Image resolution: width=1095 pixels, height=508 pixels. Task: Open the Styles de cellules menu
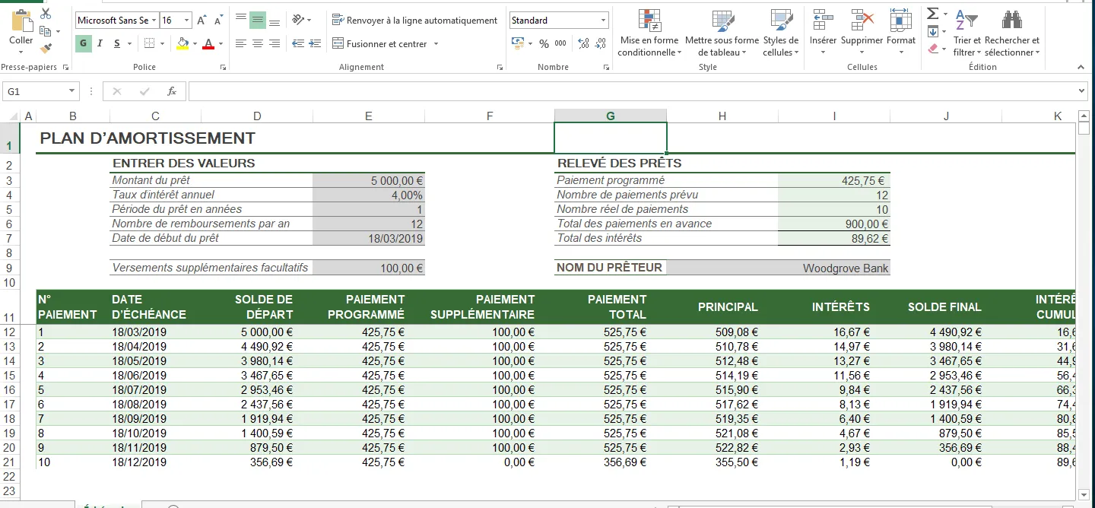click(x=781, y=34)
